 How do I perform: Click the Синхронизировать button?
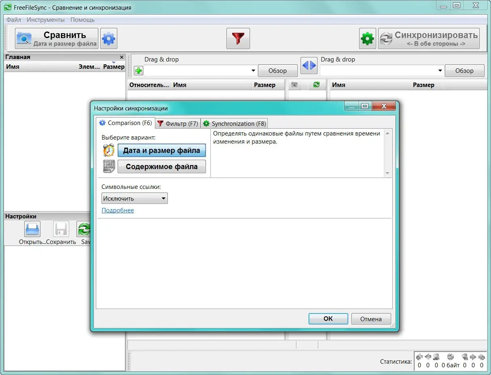(429, 39)
